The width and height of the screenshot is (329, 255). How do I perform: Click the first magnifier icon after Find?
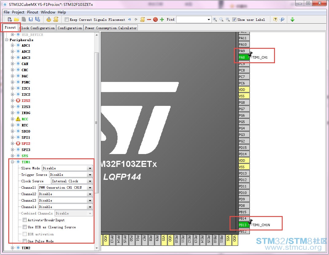[215, 20]
